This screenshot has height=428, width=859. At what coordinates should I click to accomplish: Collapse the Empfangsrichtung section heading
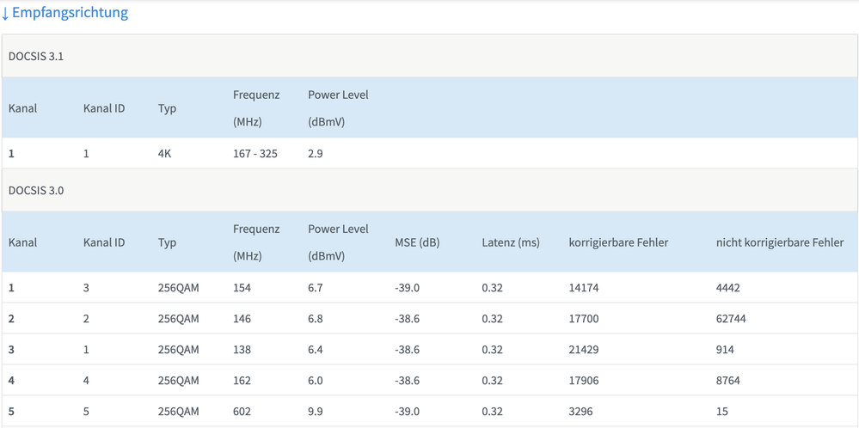pyautogui.click(x=70, y=13)
